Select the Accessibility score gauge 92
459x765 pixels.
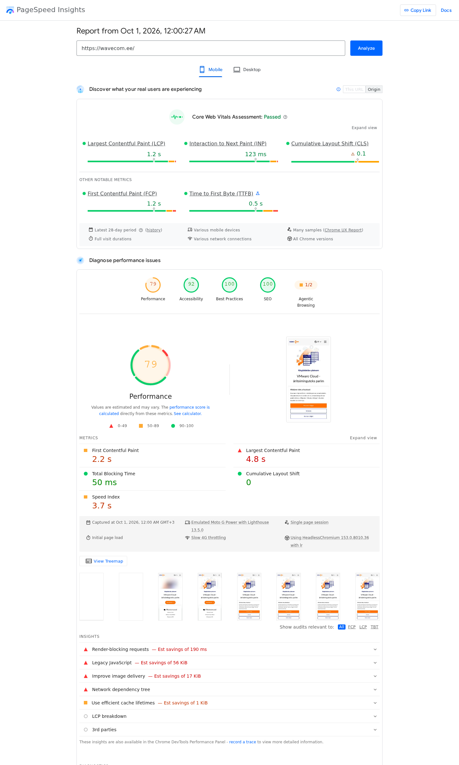coord(191,285)
